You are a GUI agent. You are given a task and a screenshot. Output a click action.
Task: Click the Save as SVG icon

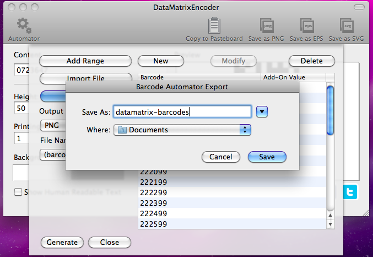[347, 25]
